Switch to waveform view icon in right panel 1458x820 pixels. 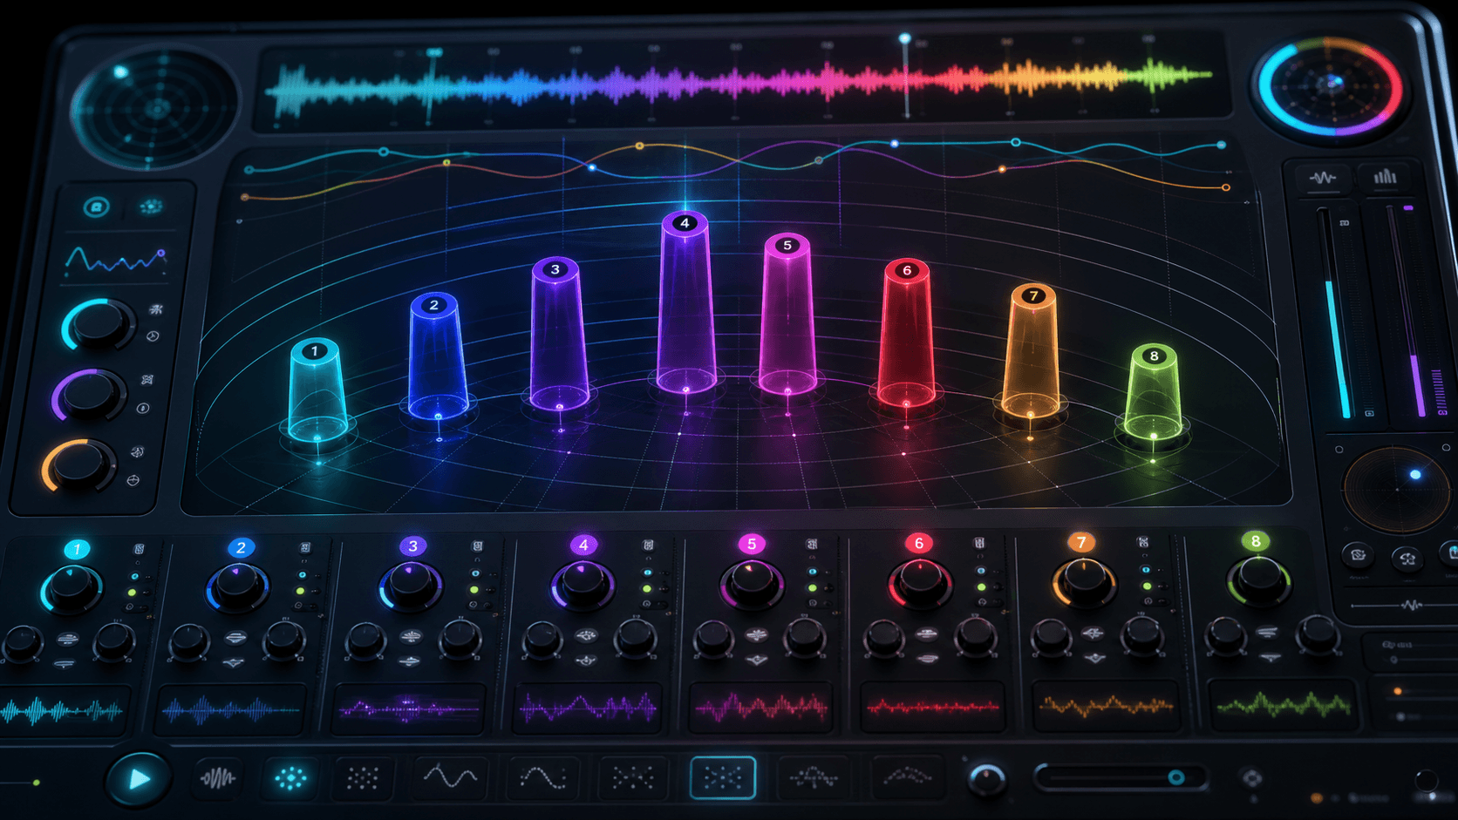[1322, 178]
